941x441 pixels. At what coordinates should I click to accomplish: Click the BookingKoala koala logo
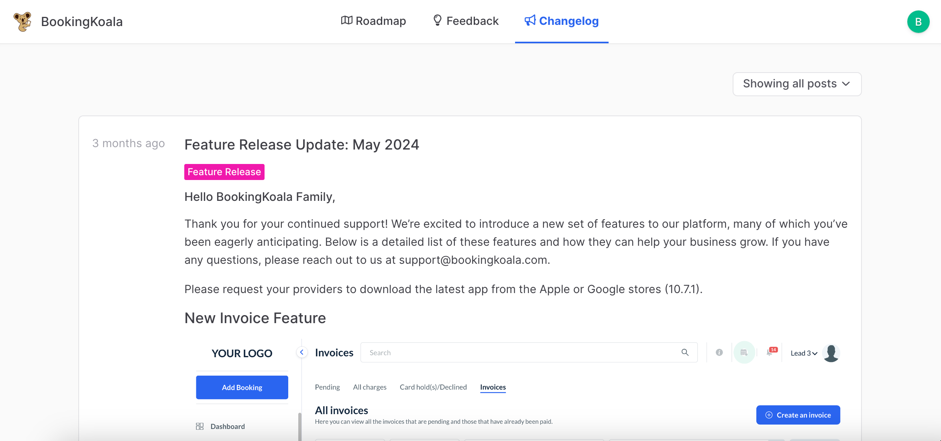pos(22,21)
